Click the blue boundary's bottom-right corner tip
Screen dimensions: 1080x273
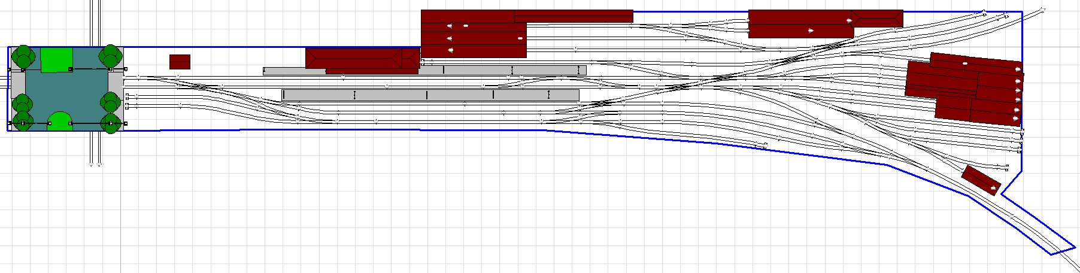[x=1075, y=245]
